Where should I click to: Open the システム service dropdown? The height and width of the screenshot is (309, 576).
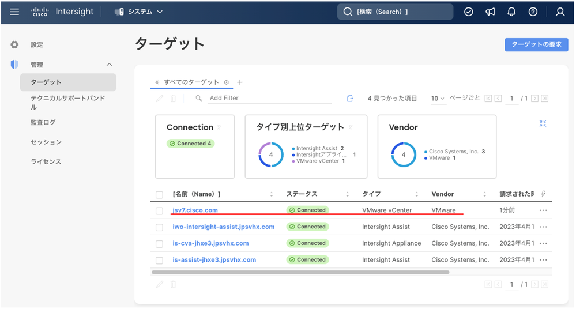[138, 12]
